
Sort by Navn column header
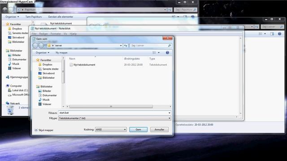(x=72, y=59)
